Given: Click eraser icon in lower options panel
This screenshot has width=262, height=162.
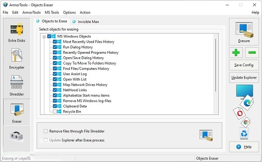Looking at the screenshot, I should [x=206, y=135].
